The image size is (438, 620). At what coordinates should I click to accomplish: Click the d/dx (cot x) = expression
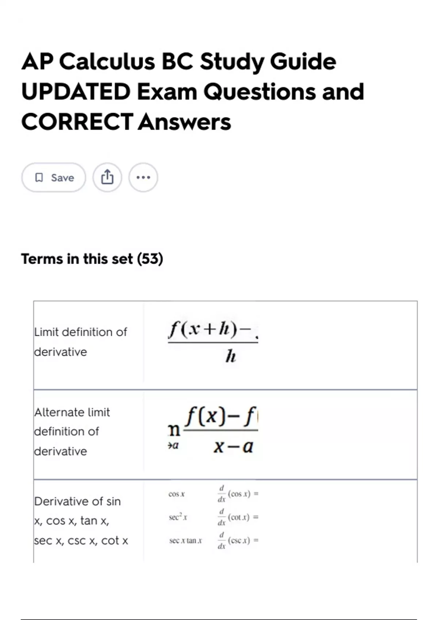pyautogui.click(x=238, y=517)
